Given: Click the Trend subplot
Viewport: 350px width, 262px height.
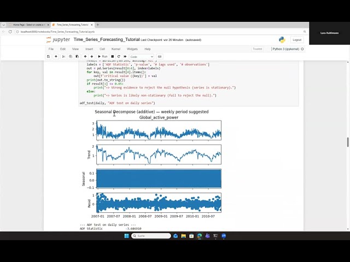Looking at the screenshot, I should click(x=159, y=154).
